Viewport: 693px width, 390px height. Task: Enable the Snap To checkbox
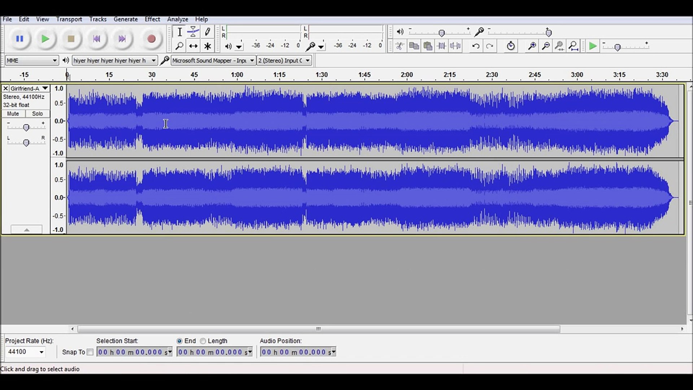click(90, 352)
